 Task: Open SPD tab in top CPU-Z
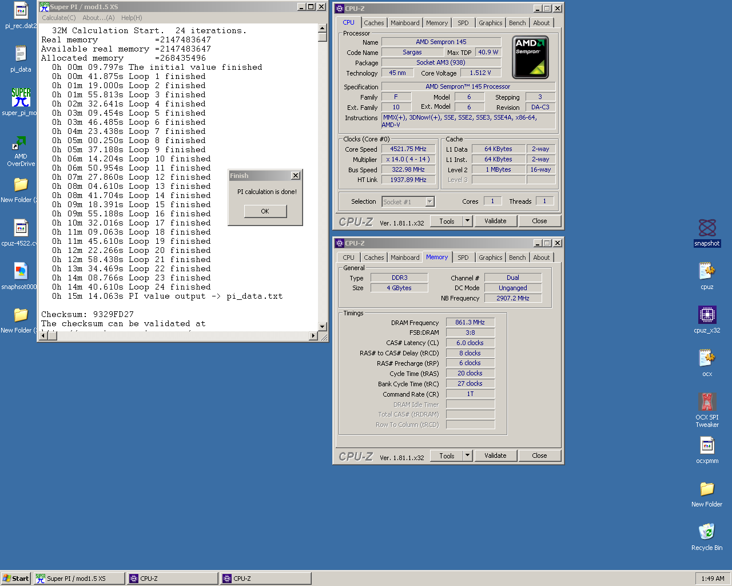pyautogui.click(x=463, y=23)
